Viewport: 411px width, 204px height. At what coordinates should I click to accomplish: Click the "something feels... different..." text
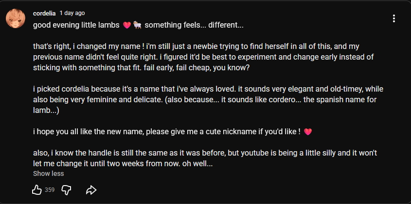click(194, 25)
